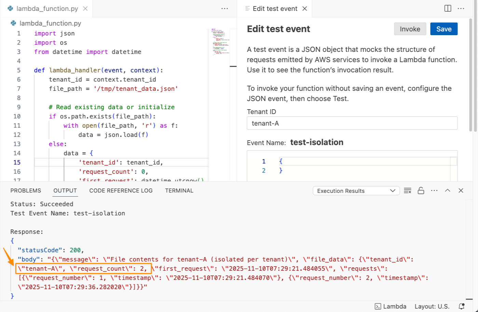The width and height of the screenshot is (478, 312).
Task: Save the test event
Action: (x=443, y=29)
